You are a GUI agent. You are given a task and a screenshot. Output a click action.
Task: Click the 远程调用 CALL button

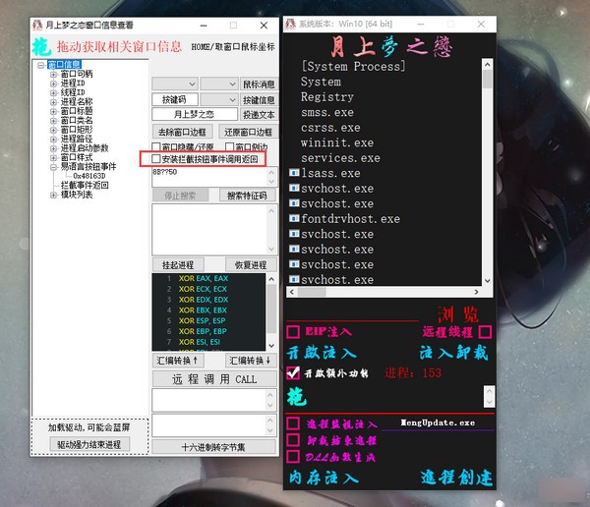[213, 378]
